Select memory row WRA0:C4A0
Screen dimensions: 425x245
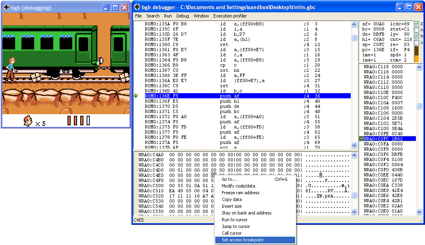pyautogui.click(x=244, y=155)
